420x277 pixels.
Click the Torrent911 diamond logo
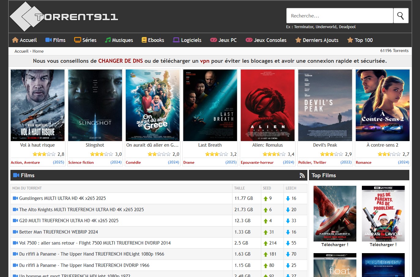click(x=24, y=17)
